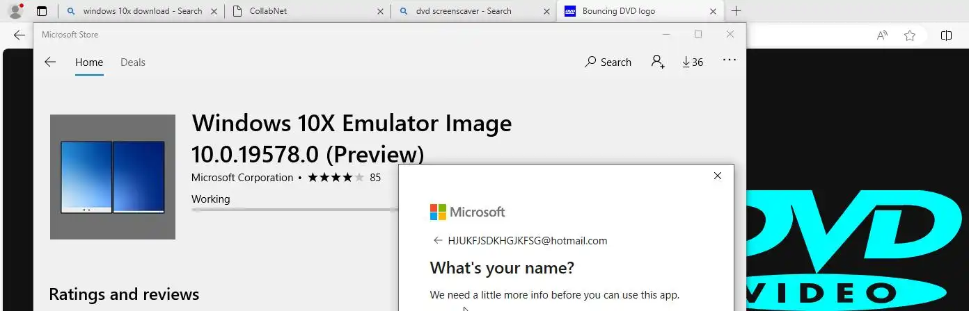Open Store account sign-in icon
The width and height of the screenshot is (969, 311).
click(658, 62)
